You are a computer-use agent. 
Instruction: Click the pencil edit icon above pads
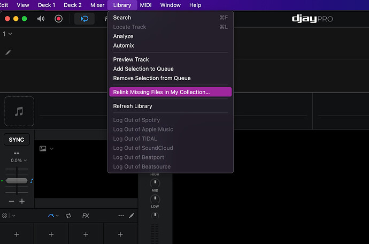tap(132, 216)
